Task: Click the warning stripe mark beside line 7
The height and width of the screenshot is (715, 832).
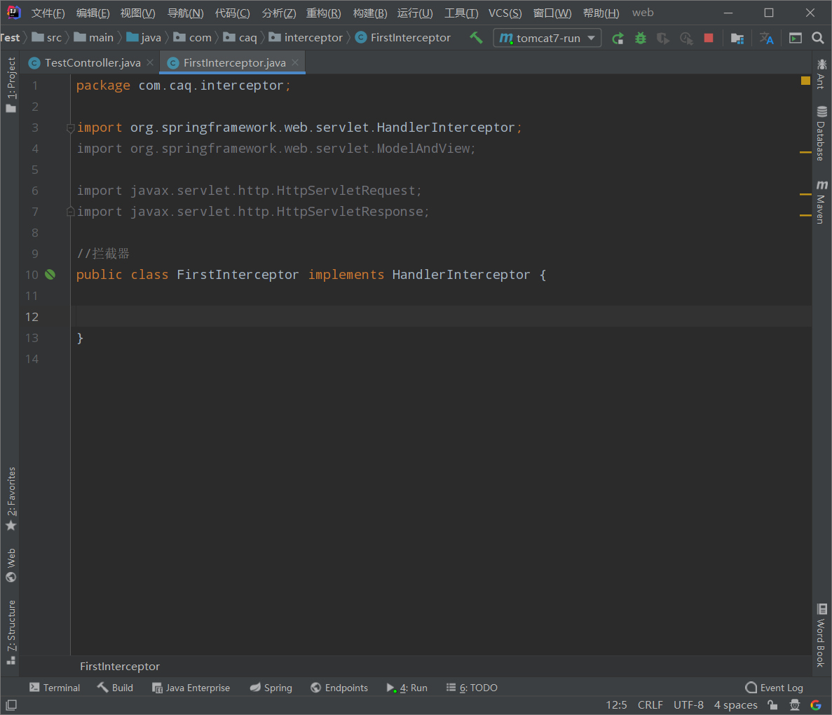Action: coord(805,215)
